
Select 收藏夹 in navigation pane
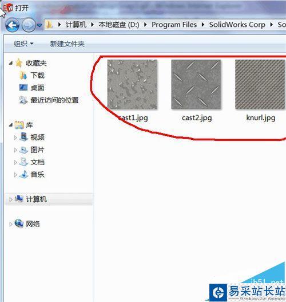[36, 63]
